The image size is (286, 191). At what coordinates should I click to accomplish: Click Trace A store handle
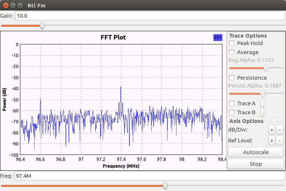point(262,103)
